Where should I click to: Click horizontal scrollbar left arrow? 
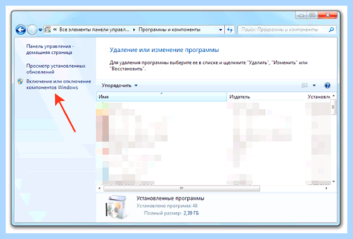click(100, 188)
